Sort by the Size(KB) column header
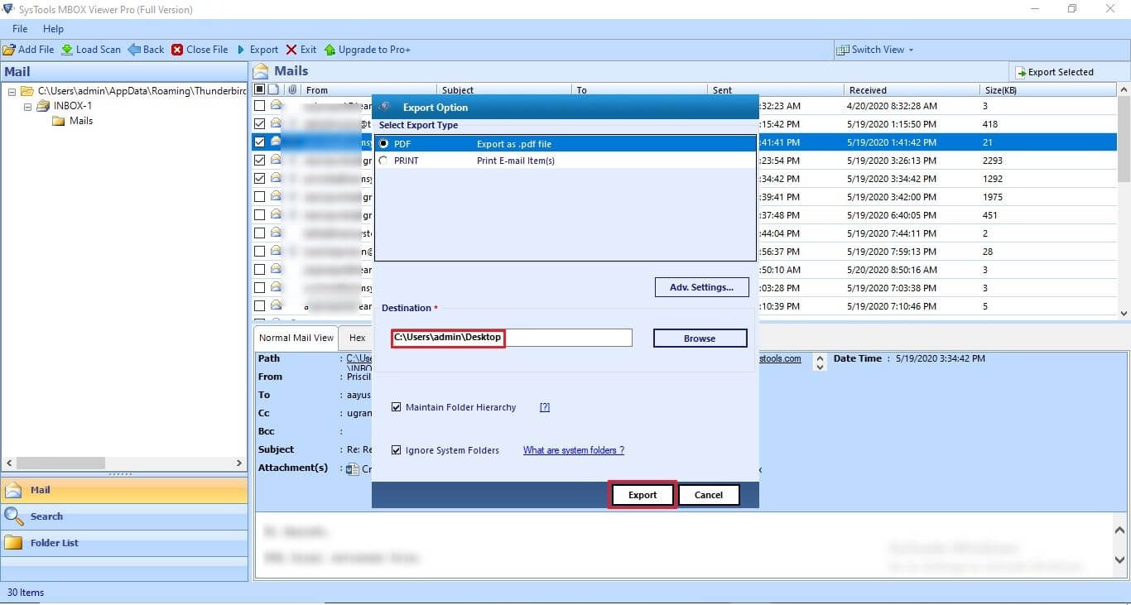1131x605 pixels. pyautogui.click(x=1047, y=90)
